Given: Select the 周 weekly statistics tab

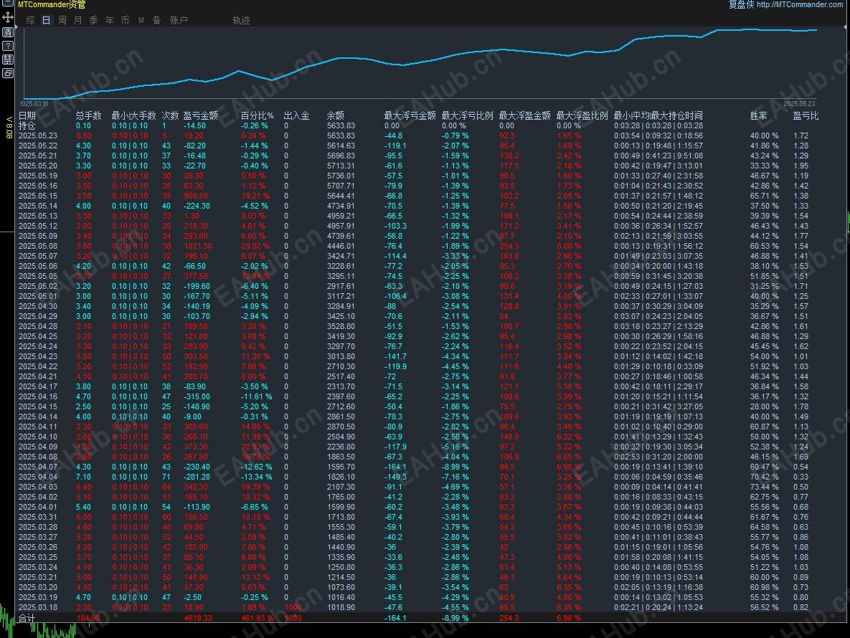Looking at the screenshot, I should click(62, 20).
